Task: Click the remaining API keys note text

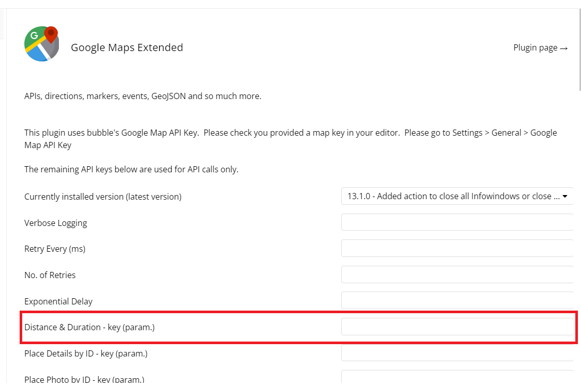Action: [x=131, y=169]
